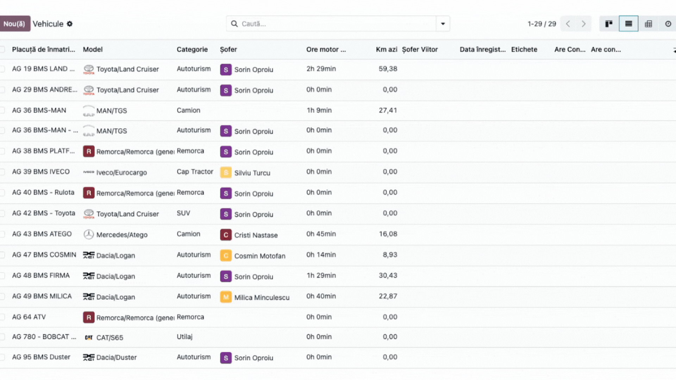The image size is (676, 380).
Task: Click Milica Minculescu driver avatar
Action: tap(226, 297)
